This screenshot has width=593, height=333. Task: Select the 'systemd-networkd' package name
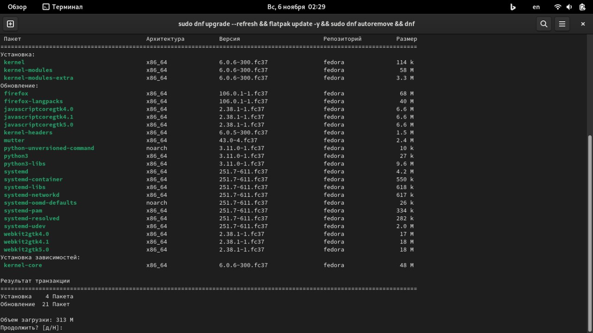click(x=32, y=195)
